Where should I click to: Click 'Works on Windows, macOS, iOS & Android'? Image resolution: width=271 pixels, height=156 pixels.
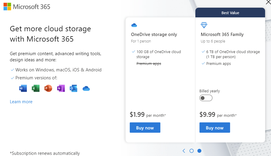59,70
